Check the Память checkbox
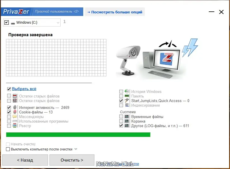 121,96
